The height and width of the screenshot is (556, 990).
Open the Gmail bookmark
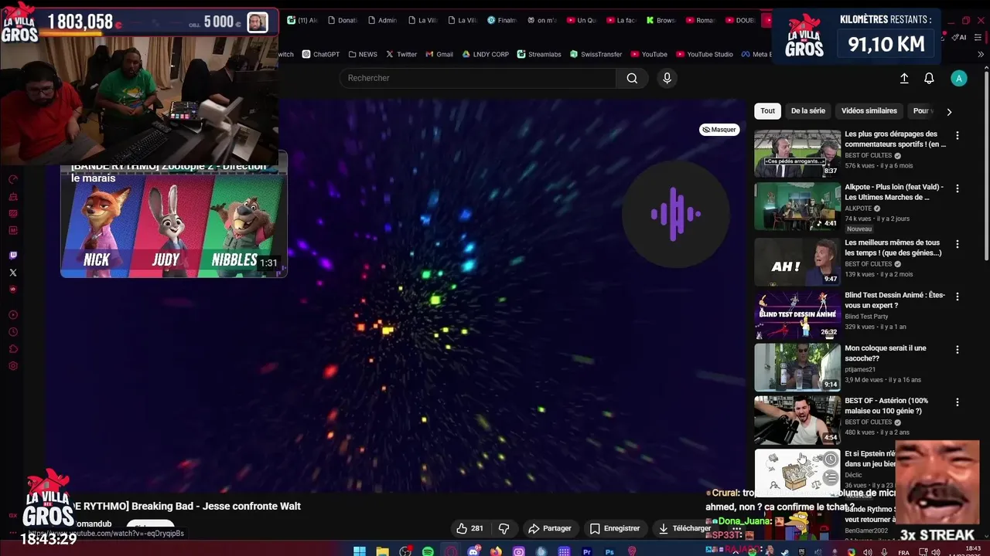(x=439, y=54)
